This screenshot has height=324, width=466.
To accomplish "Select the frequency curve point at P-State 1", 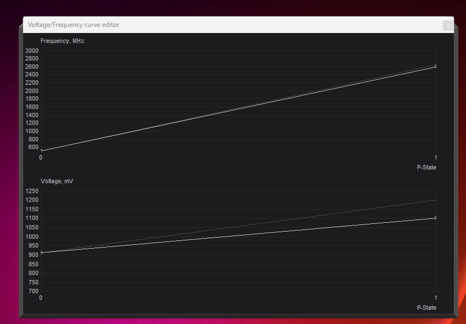I will pos(436,67).
